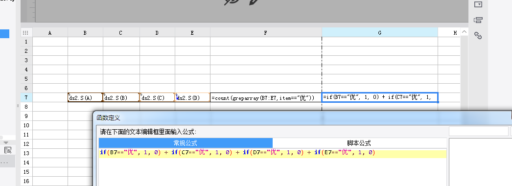Select row header 7
The height and width of the screenshot is (186, 512).
pos(26,97)
